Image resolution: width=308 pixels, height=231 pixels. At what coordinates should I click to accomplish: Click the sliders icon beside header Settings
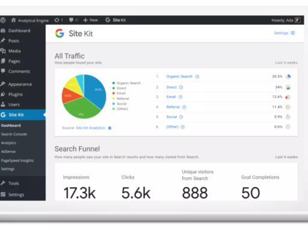[x=293, y=33]
